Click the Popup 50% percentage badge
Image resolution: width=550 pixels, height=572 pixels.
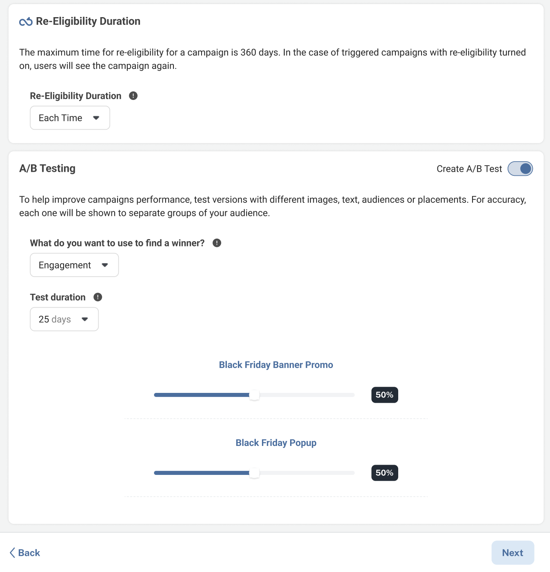tap(384, 473)
